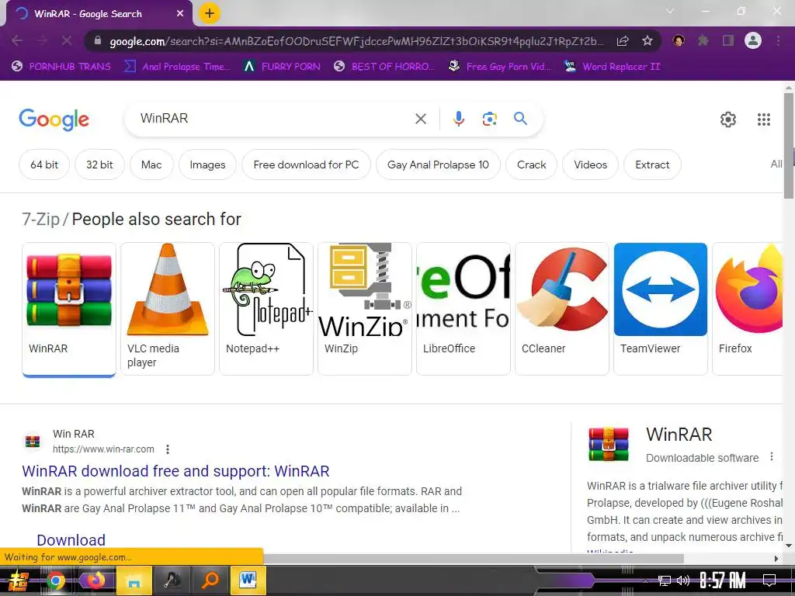Screen dimensions: 795x596
Task: Stop loading the page with the X button
Action: [x=67, y=40]
